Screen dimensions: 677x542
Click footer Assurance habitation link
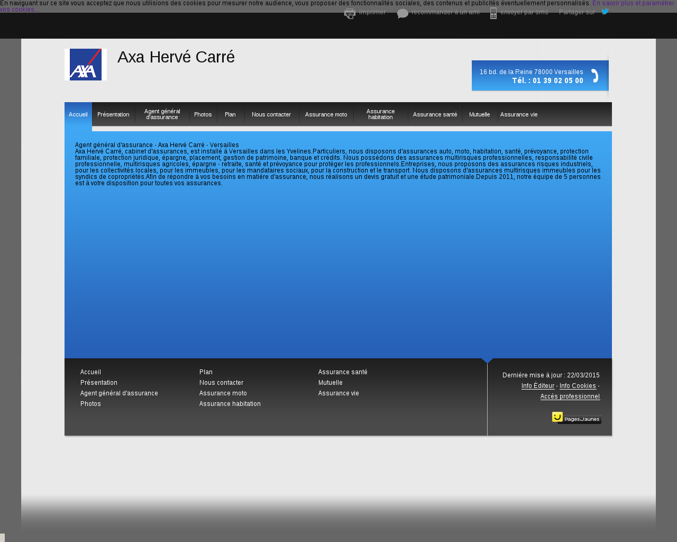coord(230,404)
